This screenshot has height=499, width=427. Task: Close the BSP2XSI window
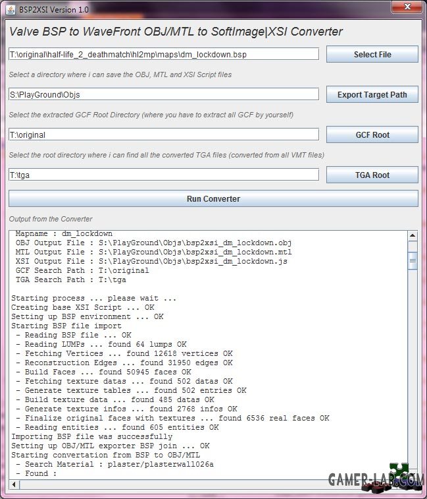click(x=408, y=7)
